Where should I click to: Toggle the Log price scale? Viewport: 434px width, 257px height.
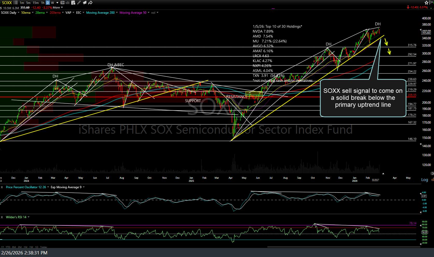tap(424, 180)
